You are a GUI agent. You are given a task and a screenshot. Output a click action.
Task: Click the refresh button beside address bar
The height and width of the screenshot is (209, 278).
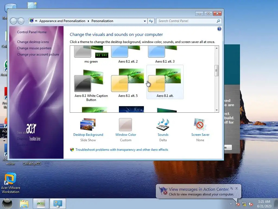(151, 21)
